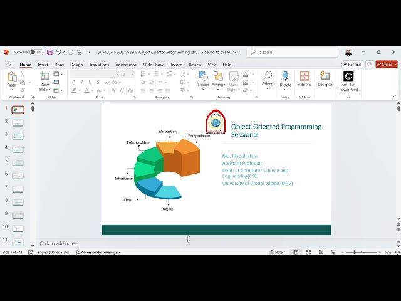Image resolution: width=401 pixels, height=301 pixels.
Task: Open Font dialog launcher
Action: pos(134,97)
